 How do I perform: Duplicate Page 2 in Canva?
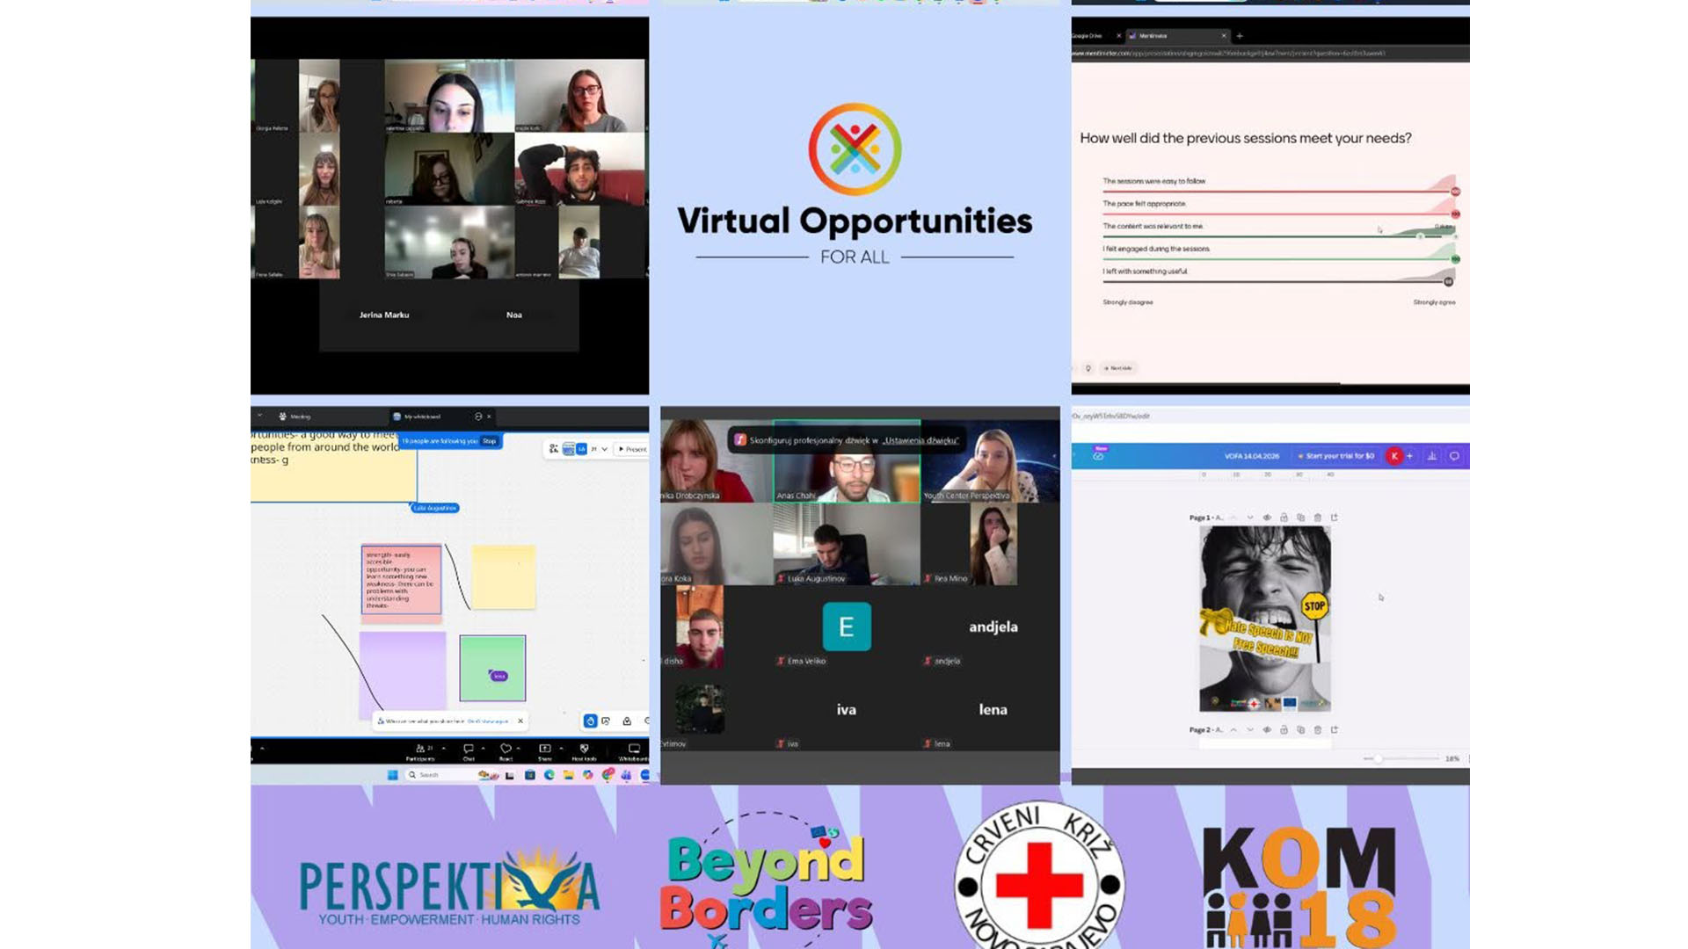pyautogui.click(x=1300, y=729)
